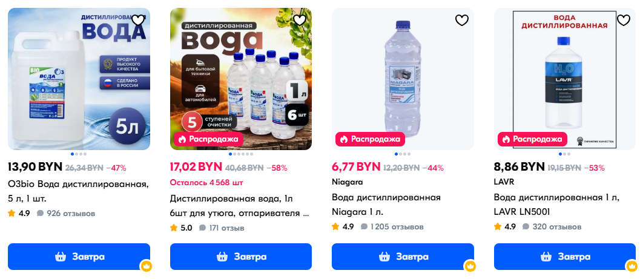Add 6-pack distilled water to favorites
This screenshot has height=279, width=643.
click(x=300, y=20)
